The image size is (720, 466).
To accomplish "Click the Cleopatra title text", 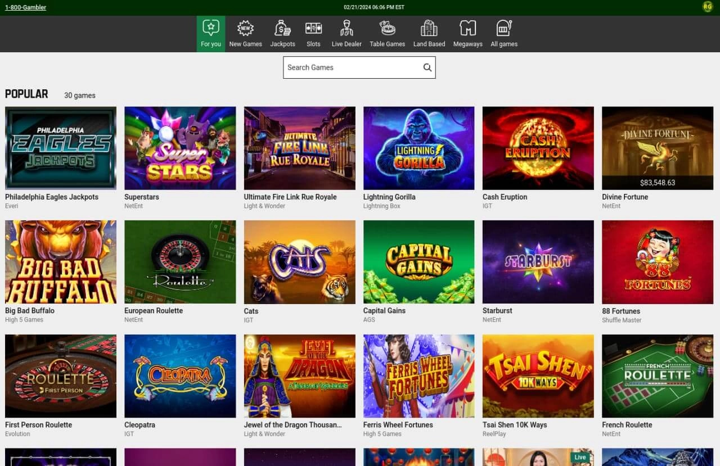I will 139,425.
